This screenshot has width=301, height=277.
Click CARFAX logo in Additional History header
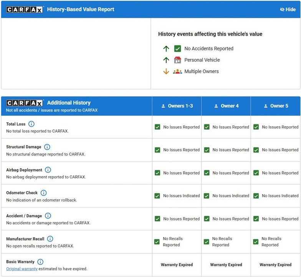(x=25, y=103)
